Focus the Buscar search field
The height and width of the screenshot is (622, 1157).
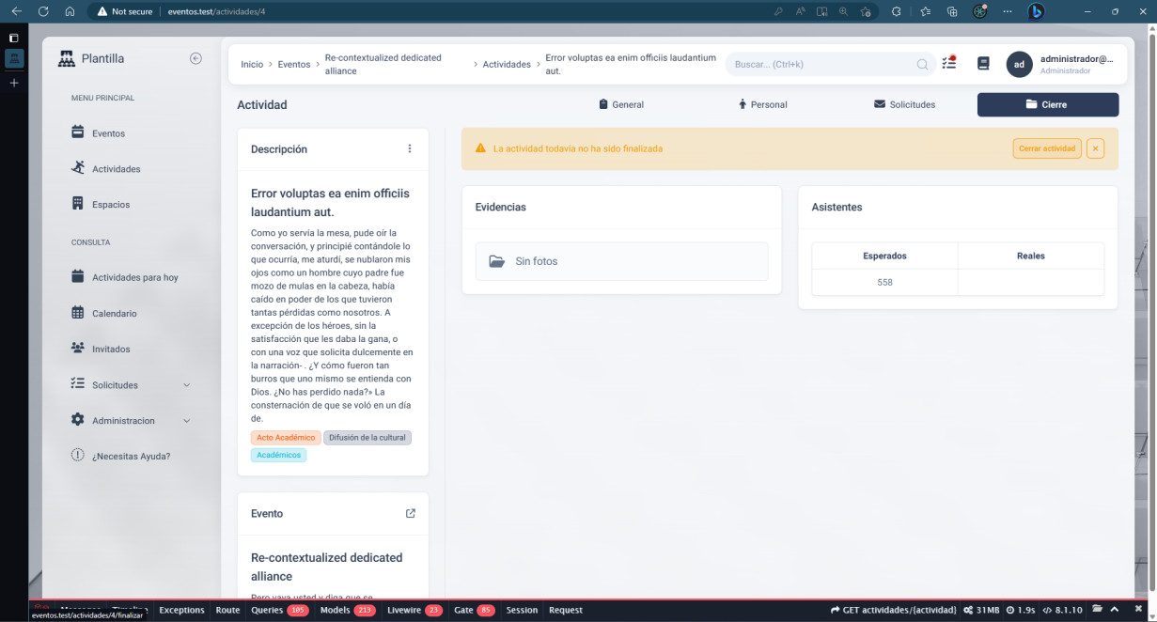click(x=822, y=65)
